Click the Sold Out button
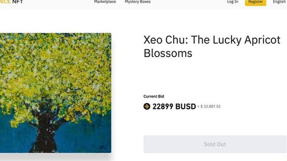Image resolution: width=287 pixels, height=161 pixels. [x=215, y=144]
